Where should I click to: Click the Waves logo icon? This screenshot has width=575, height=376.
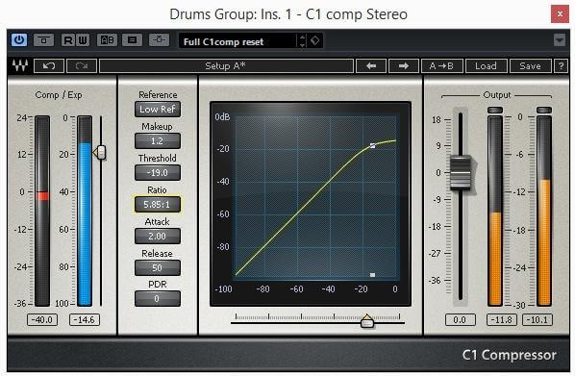pyautogui.click(x=20, y=66)
